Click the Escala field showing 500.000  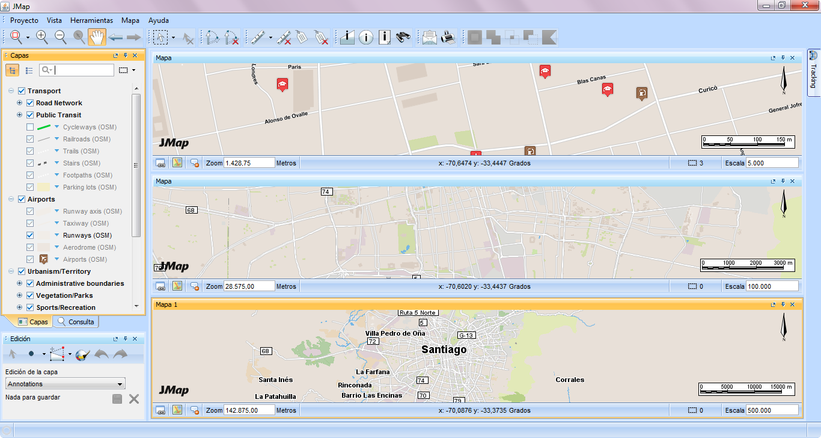pos(772,410)
